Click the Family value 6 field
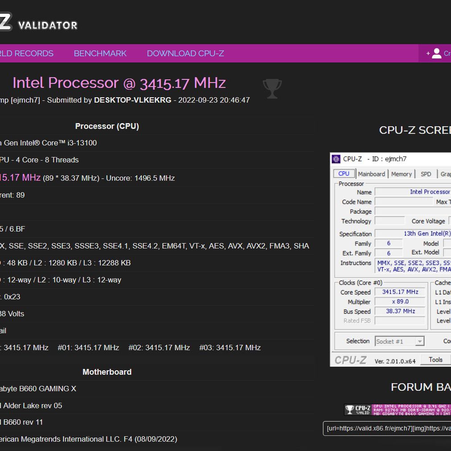 pyautogui.click(x=389, y=243)
